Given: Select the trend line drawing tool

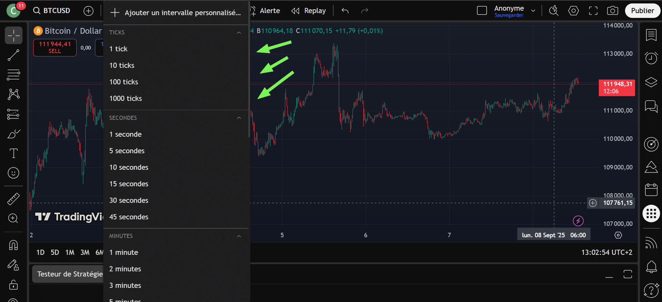Looking at the screenshot, I should pos(13,55).
